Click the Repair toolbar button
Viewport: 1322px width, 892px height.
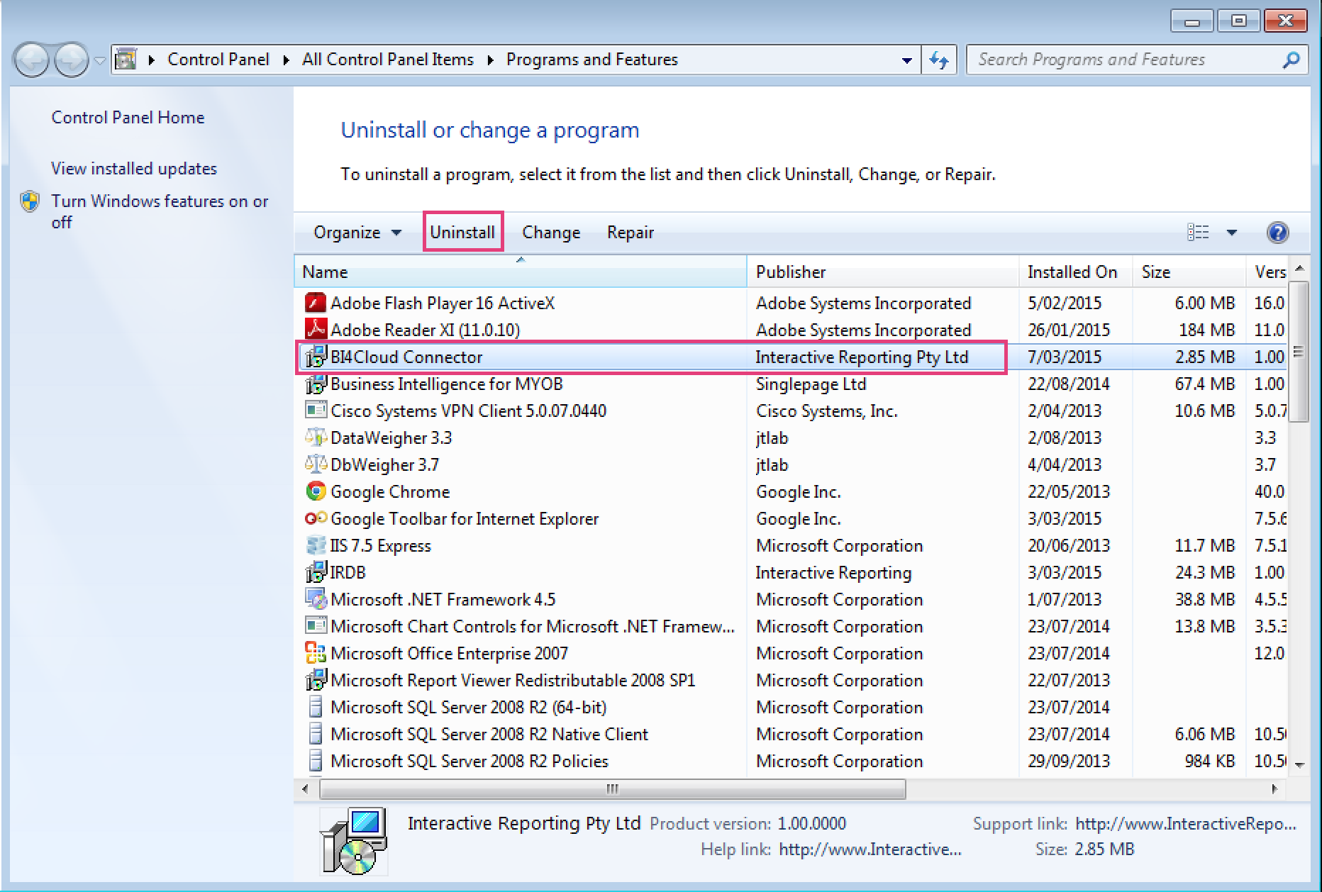(x=631, y=233)
